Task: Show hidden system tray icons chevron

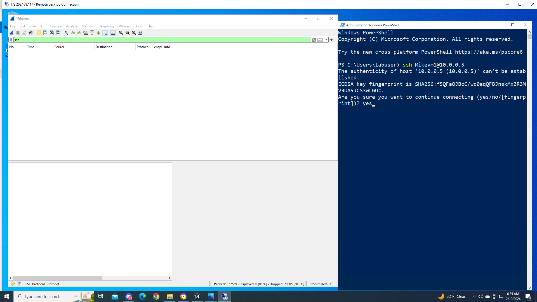Action: point(474,296)
